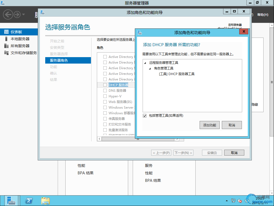The image size is (274, 206).
Task: Select the 本地服务器 icon in sidebar
Action: coord(6,39)
